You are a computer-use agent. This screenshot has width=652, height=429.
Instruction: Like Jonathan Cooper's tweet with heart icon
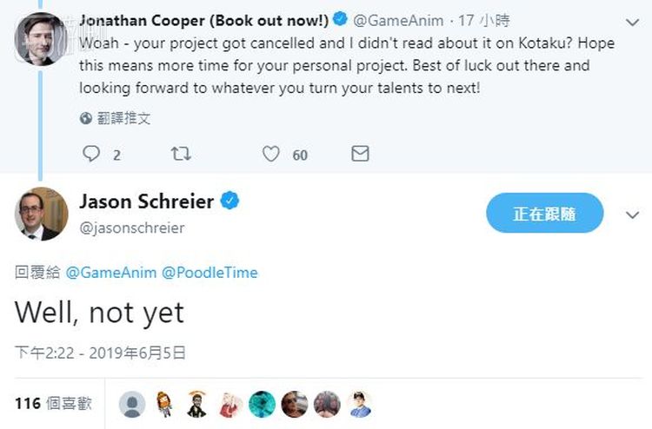click(271, 154)
